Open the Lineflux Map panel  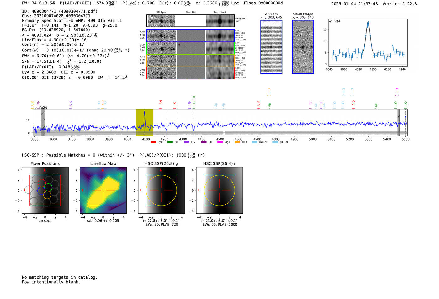pos(103,190)
